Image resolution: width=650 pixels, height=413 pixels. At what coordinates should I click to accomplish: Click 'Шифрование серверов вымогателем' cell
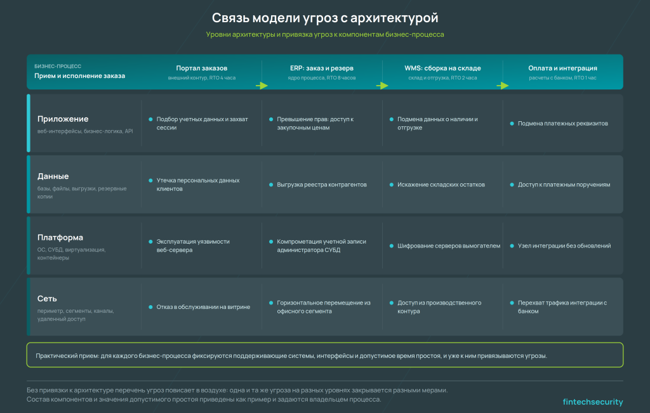coord(449,246)
